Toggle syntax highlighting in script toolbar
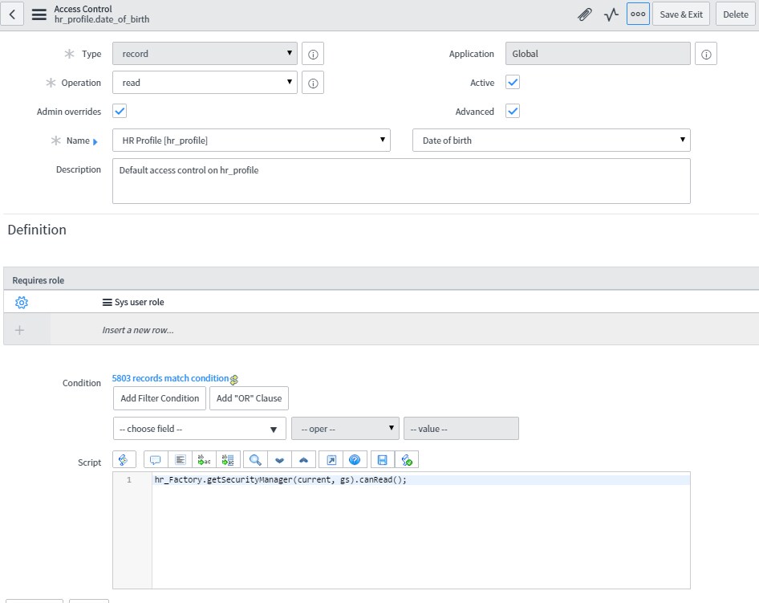Image resolution: width=759 pixels, height=603 pixels. (124, 459)
